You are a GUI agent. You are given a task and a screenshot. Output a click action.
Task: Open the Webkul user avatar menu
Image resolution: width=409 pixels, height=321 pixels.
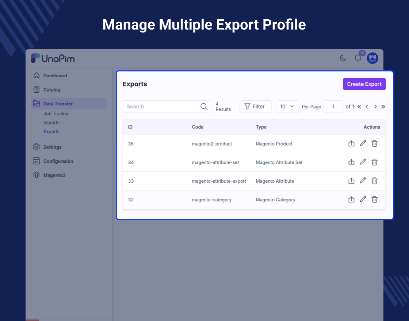coord(372,58)
